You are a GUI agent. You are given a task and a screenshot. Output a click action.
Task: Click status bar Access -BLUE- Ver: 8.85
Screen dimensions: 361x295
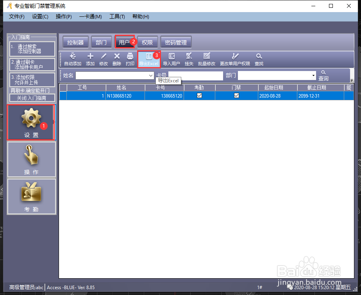click(x=71, y=287)
